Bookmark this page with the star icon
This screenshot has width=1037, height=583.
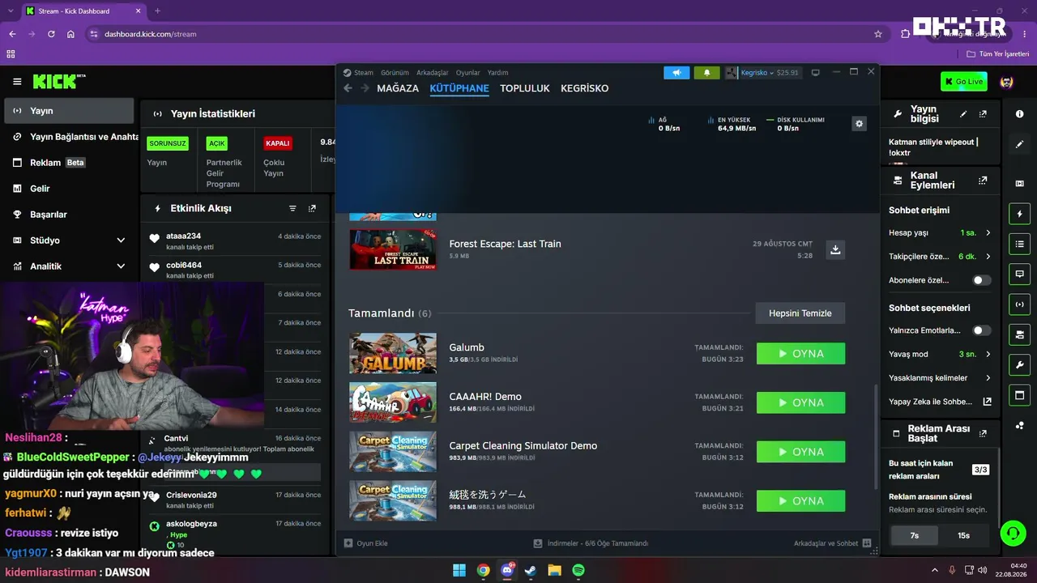coord(878,34)
